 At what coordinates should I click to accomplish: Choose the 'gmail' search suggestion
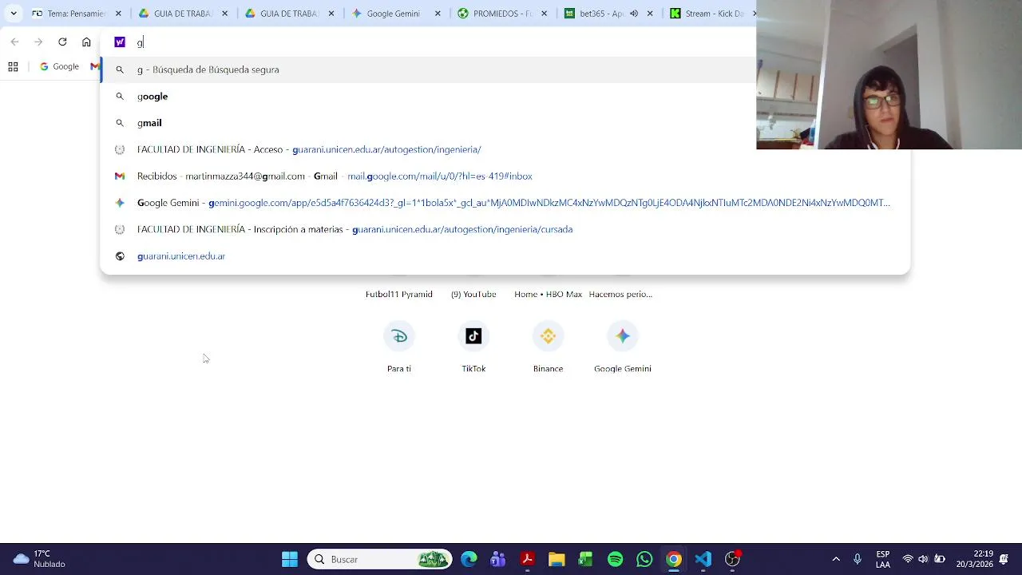pos(505,123)
